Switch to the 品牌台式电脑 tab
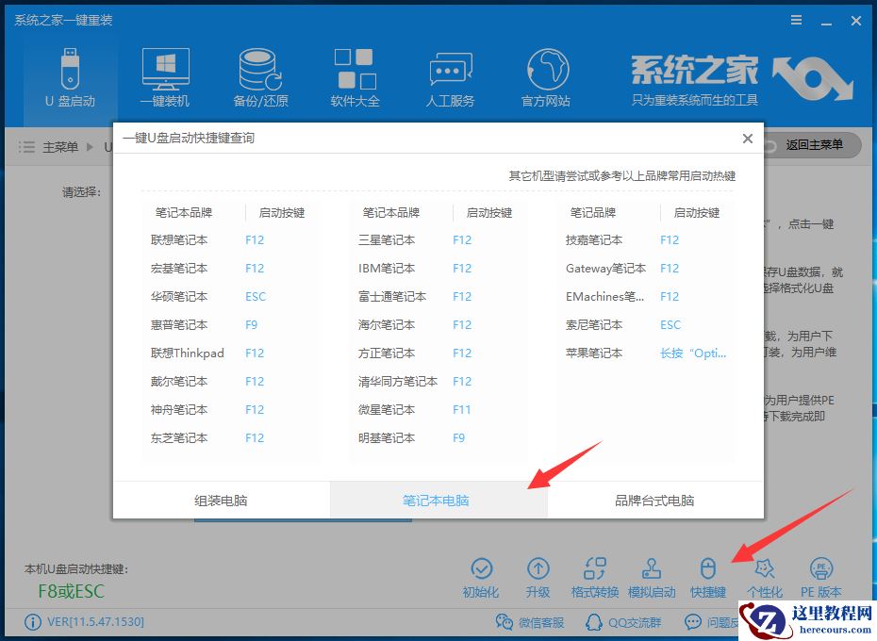 coord(654,501)
